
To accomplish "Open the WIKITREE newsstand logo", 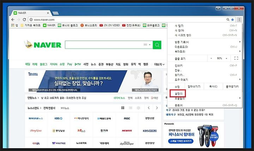I will click(x=59, y=143).
